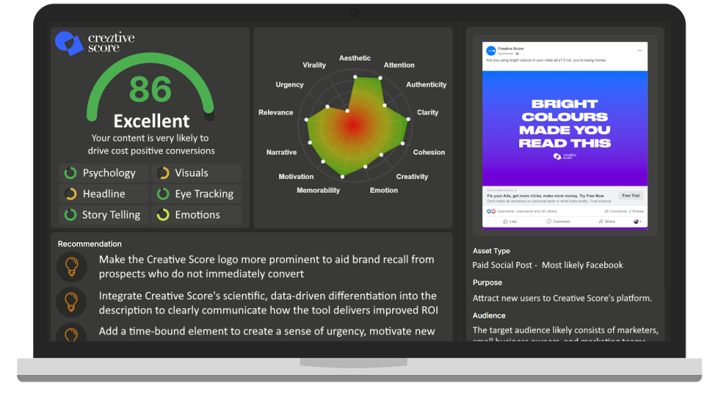Screen dimensions: 707x397
Task: Open the Headline category
Action: point(104,194)
